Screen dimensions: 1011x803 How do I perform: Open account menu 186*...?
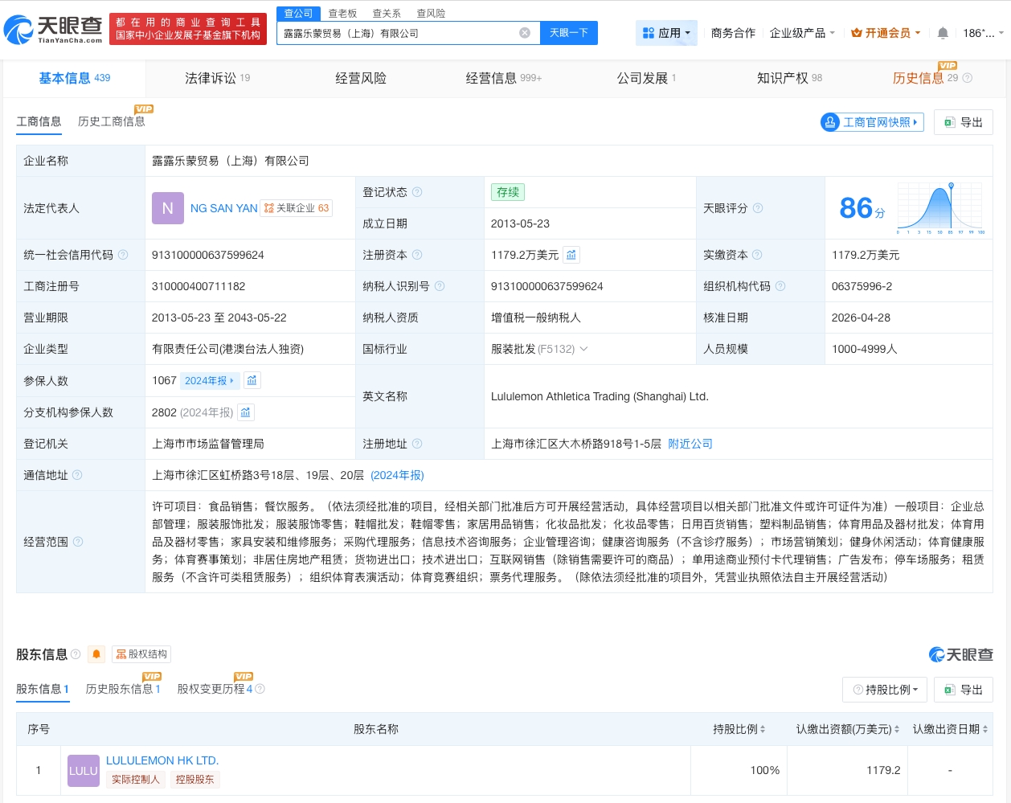click(x=984, y=33)
